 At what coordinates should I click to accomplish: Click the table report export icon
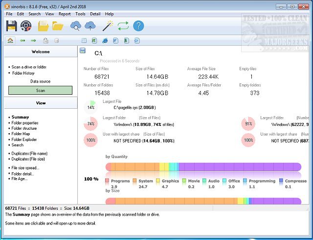pos(84,40)
